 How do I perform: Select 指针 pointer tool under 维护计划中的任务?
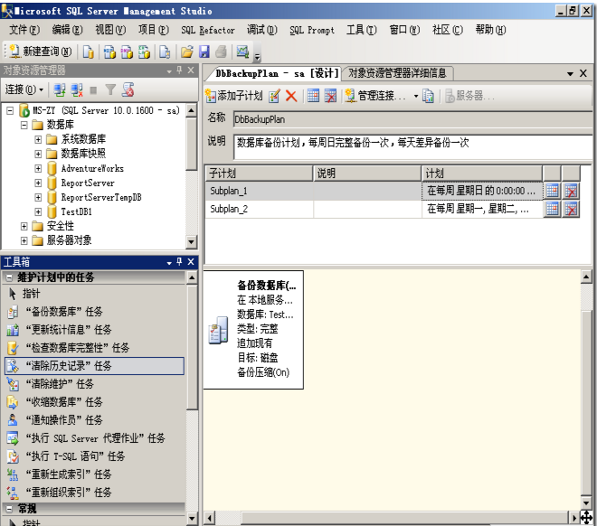(x=94, y=294)
